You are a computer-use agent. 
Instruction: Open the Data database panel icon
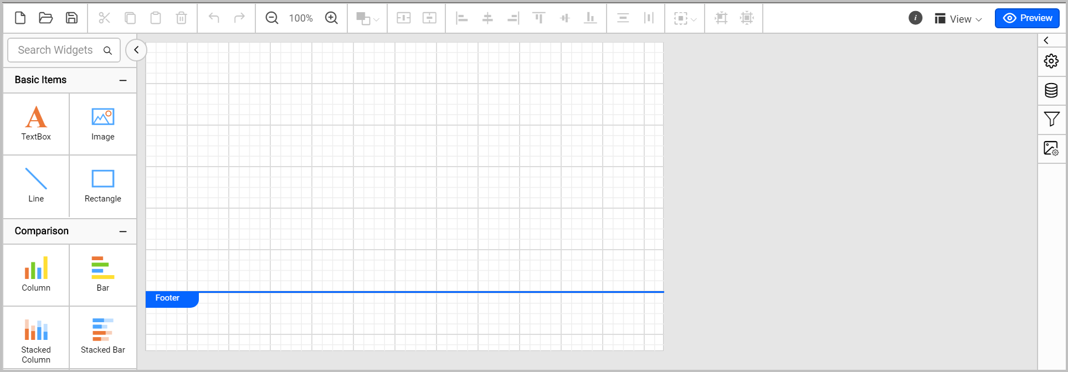1051,90
